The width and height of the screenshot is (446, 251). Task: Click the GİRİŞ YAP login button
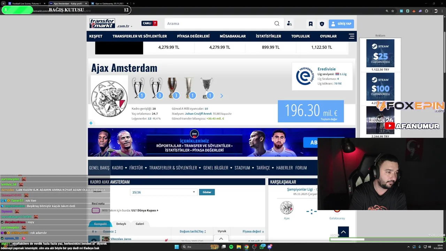coord(341,24)
